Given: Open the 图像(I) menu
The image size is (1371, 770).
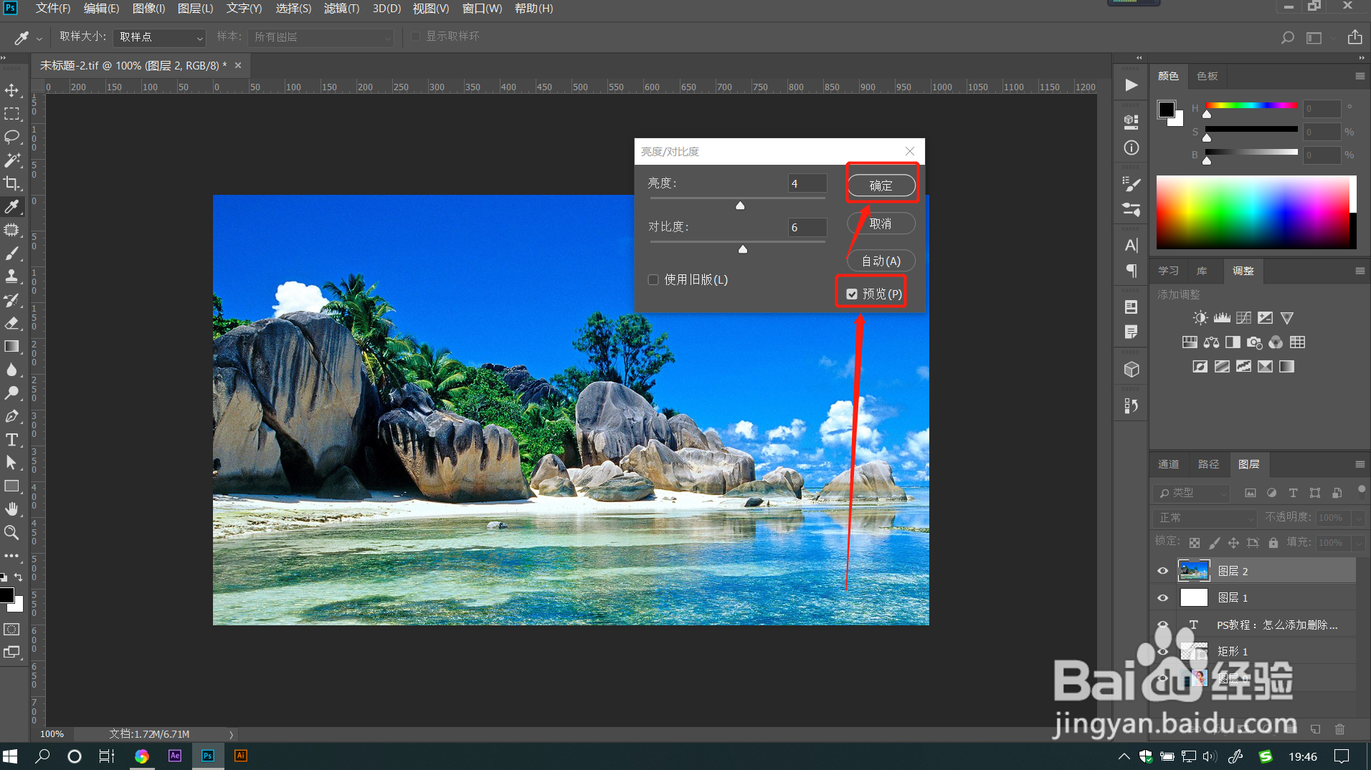Looking at the screenshot, I should tap(148, 9).
